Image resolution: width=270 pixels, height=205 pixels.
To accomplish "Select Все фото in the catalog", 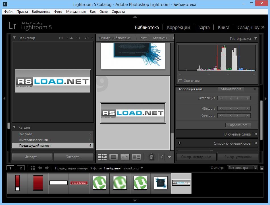I will [x=53, y=134].
